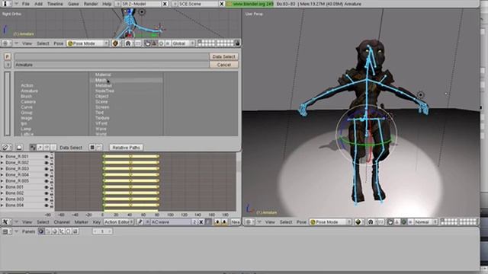Open Panels menu in buttons window

pyautogui.click(x=29, y=231)
